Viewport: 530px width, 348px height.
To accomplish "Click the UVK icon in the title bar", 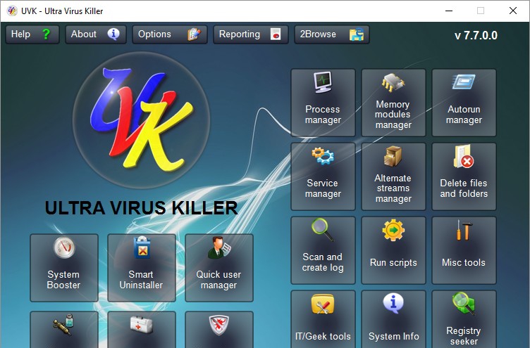I will (12, 11).
